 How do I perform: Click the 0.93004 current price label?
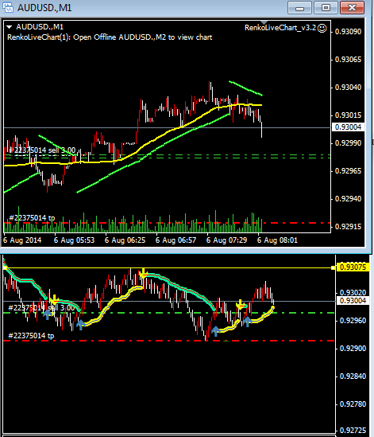(x=348, y=127)
